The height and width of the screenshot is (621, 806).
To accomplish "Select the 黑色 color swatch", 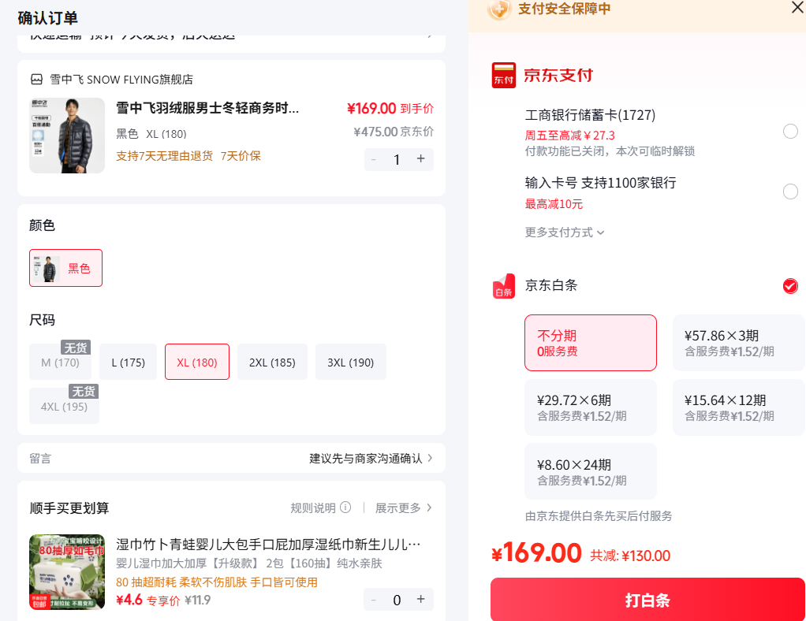I will click(65, 268).
